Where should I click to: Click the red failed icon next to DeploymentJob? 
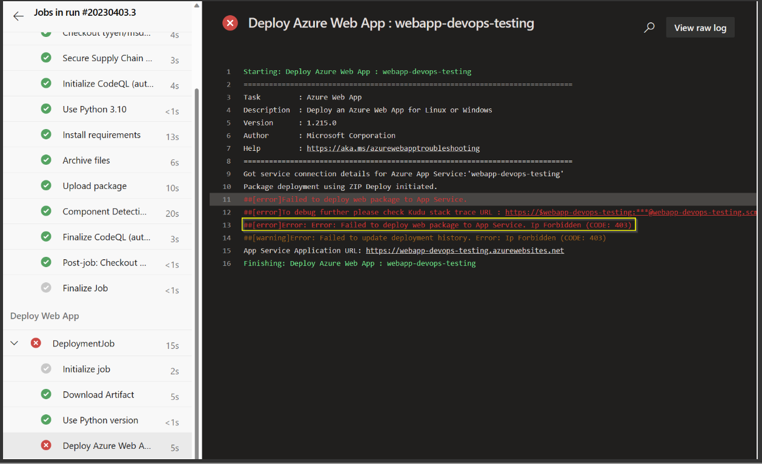36,343
